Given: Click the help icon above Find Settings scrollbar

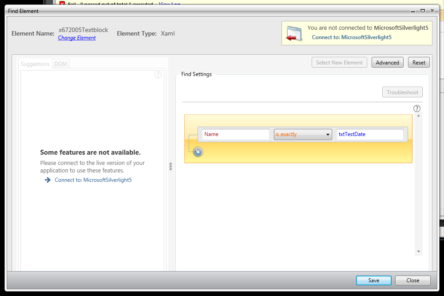Looking at the screenshot, I should pyautogui.click(x=417, y=108).
